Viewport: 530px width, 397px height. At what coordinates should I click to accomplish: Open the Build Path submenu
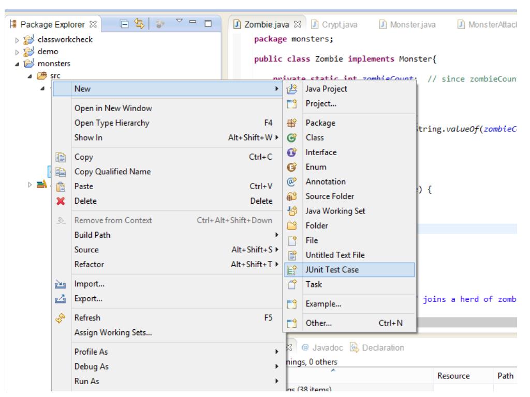[167, 235]
